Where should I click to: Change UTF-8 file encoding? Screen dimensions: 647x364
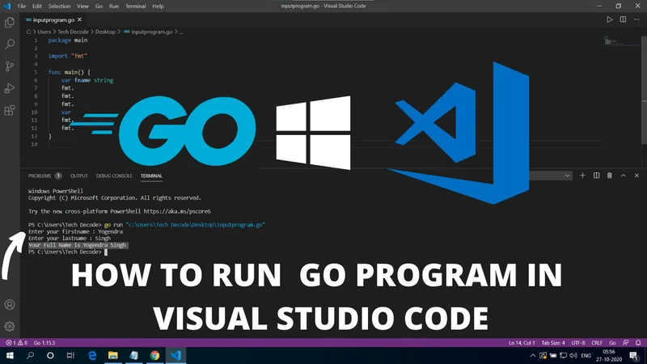coord(578,342)
